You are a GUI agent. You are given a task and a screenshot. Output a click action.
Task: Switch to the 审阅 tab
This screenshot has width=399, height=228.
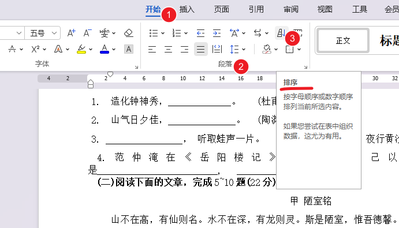[291, 9]
